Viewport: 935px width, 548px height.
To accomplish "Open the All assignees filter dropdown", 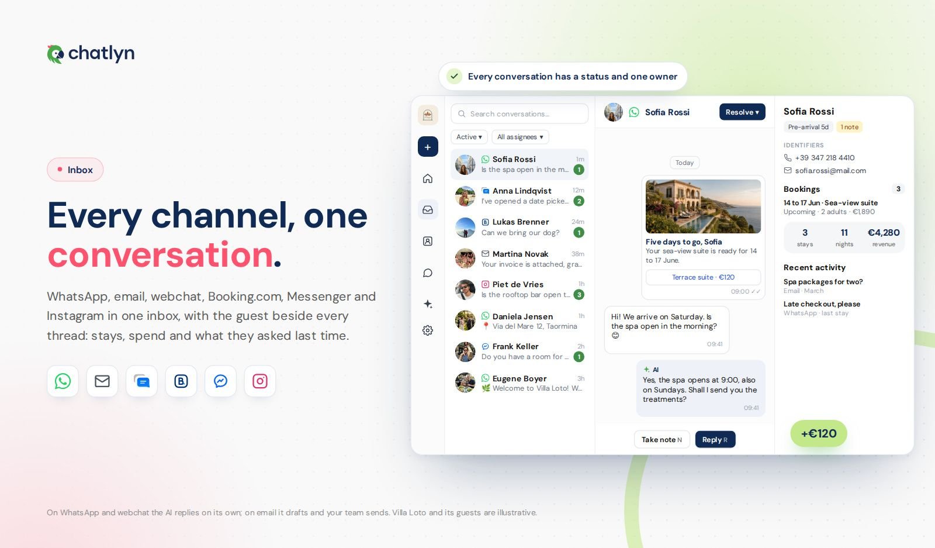I will (x=520, y=137).
